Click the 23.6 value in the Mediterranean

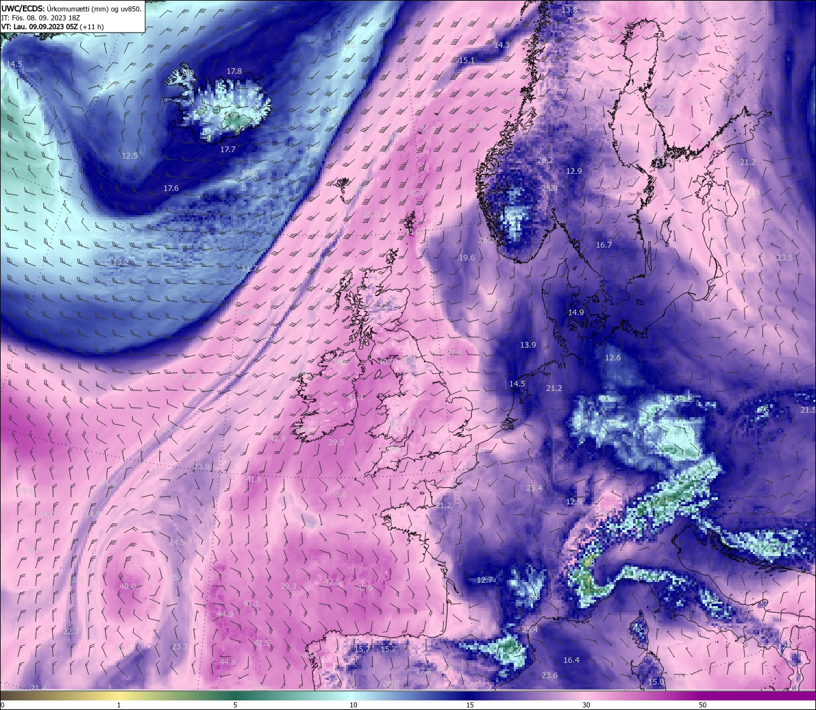[x=550, y=676]
